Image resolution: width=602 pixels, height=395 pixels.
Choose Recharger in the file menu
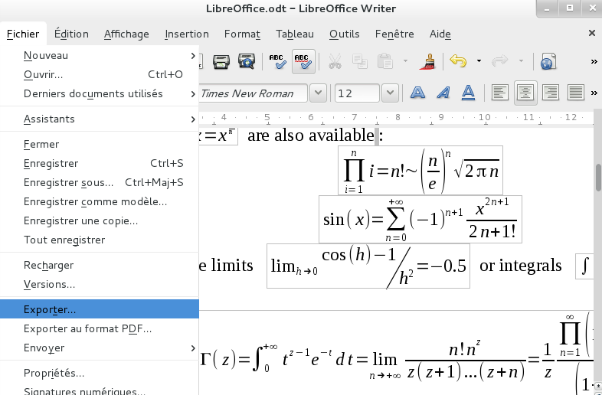(x=100, y=266)
